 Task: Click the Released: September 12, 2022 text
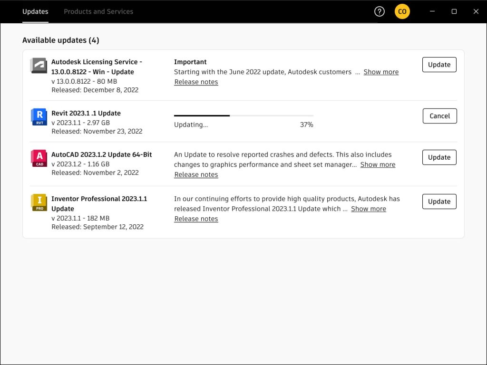97,227
